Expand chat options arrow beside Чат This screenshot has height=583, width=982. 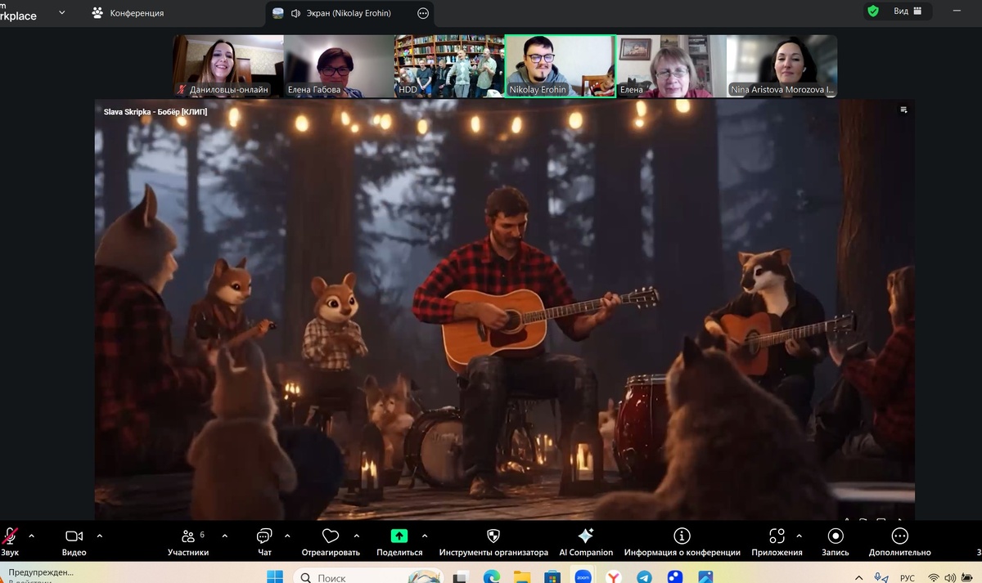287,536
